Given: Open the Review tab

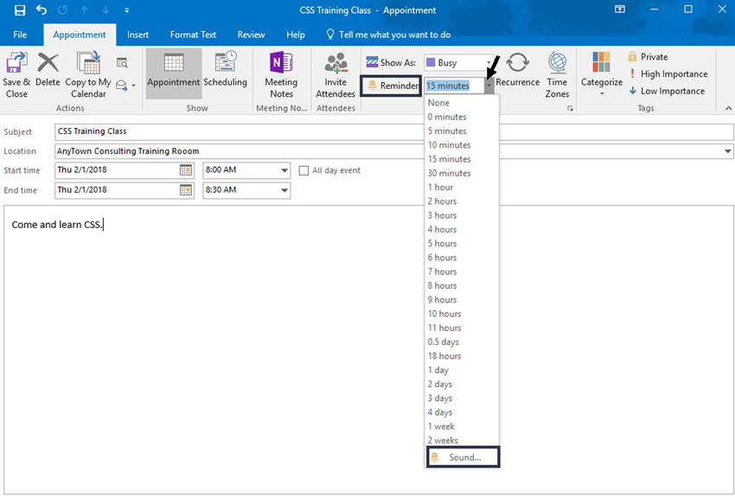Looking at the screenshot, I should [x=252, y=35].
